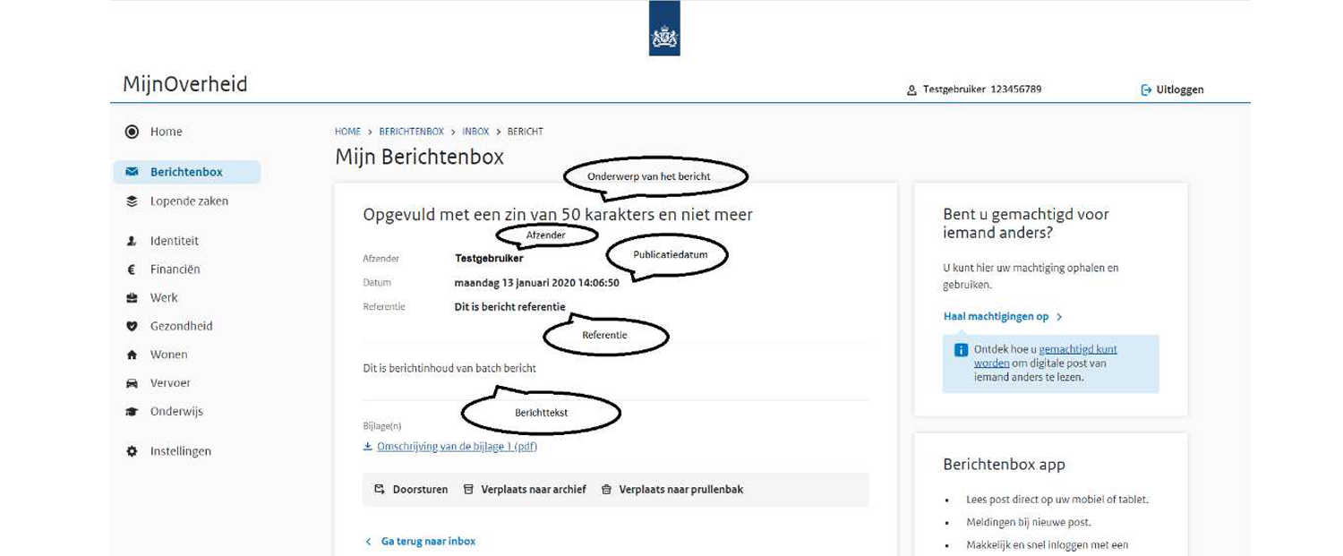
Task: Click the 'Berichtenbox app' heading
Action: (x=1005, y=465)
